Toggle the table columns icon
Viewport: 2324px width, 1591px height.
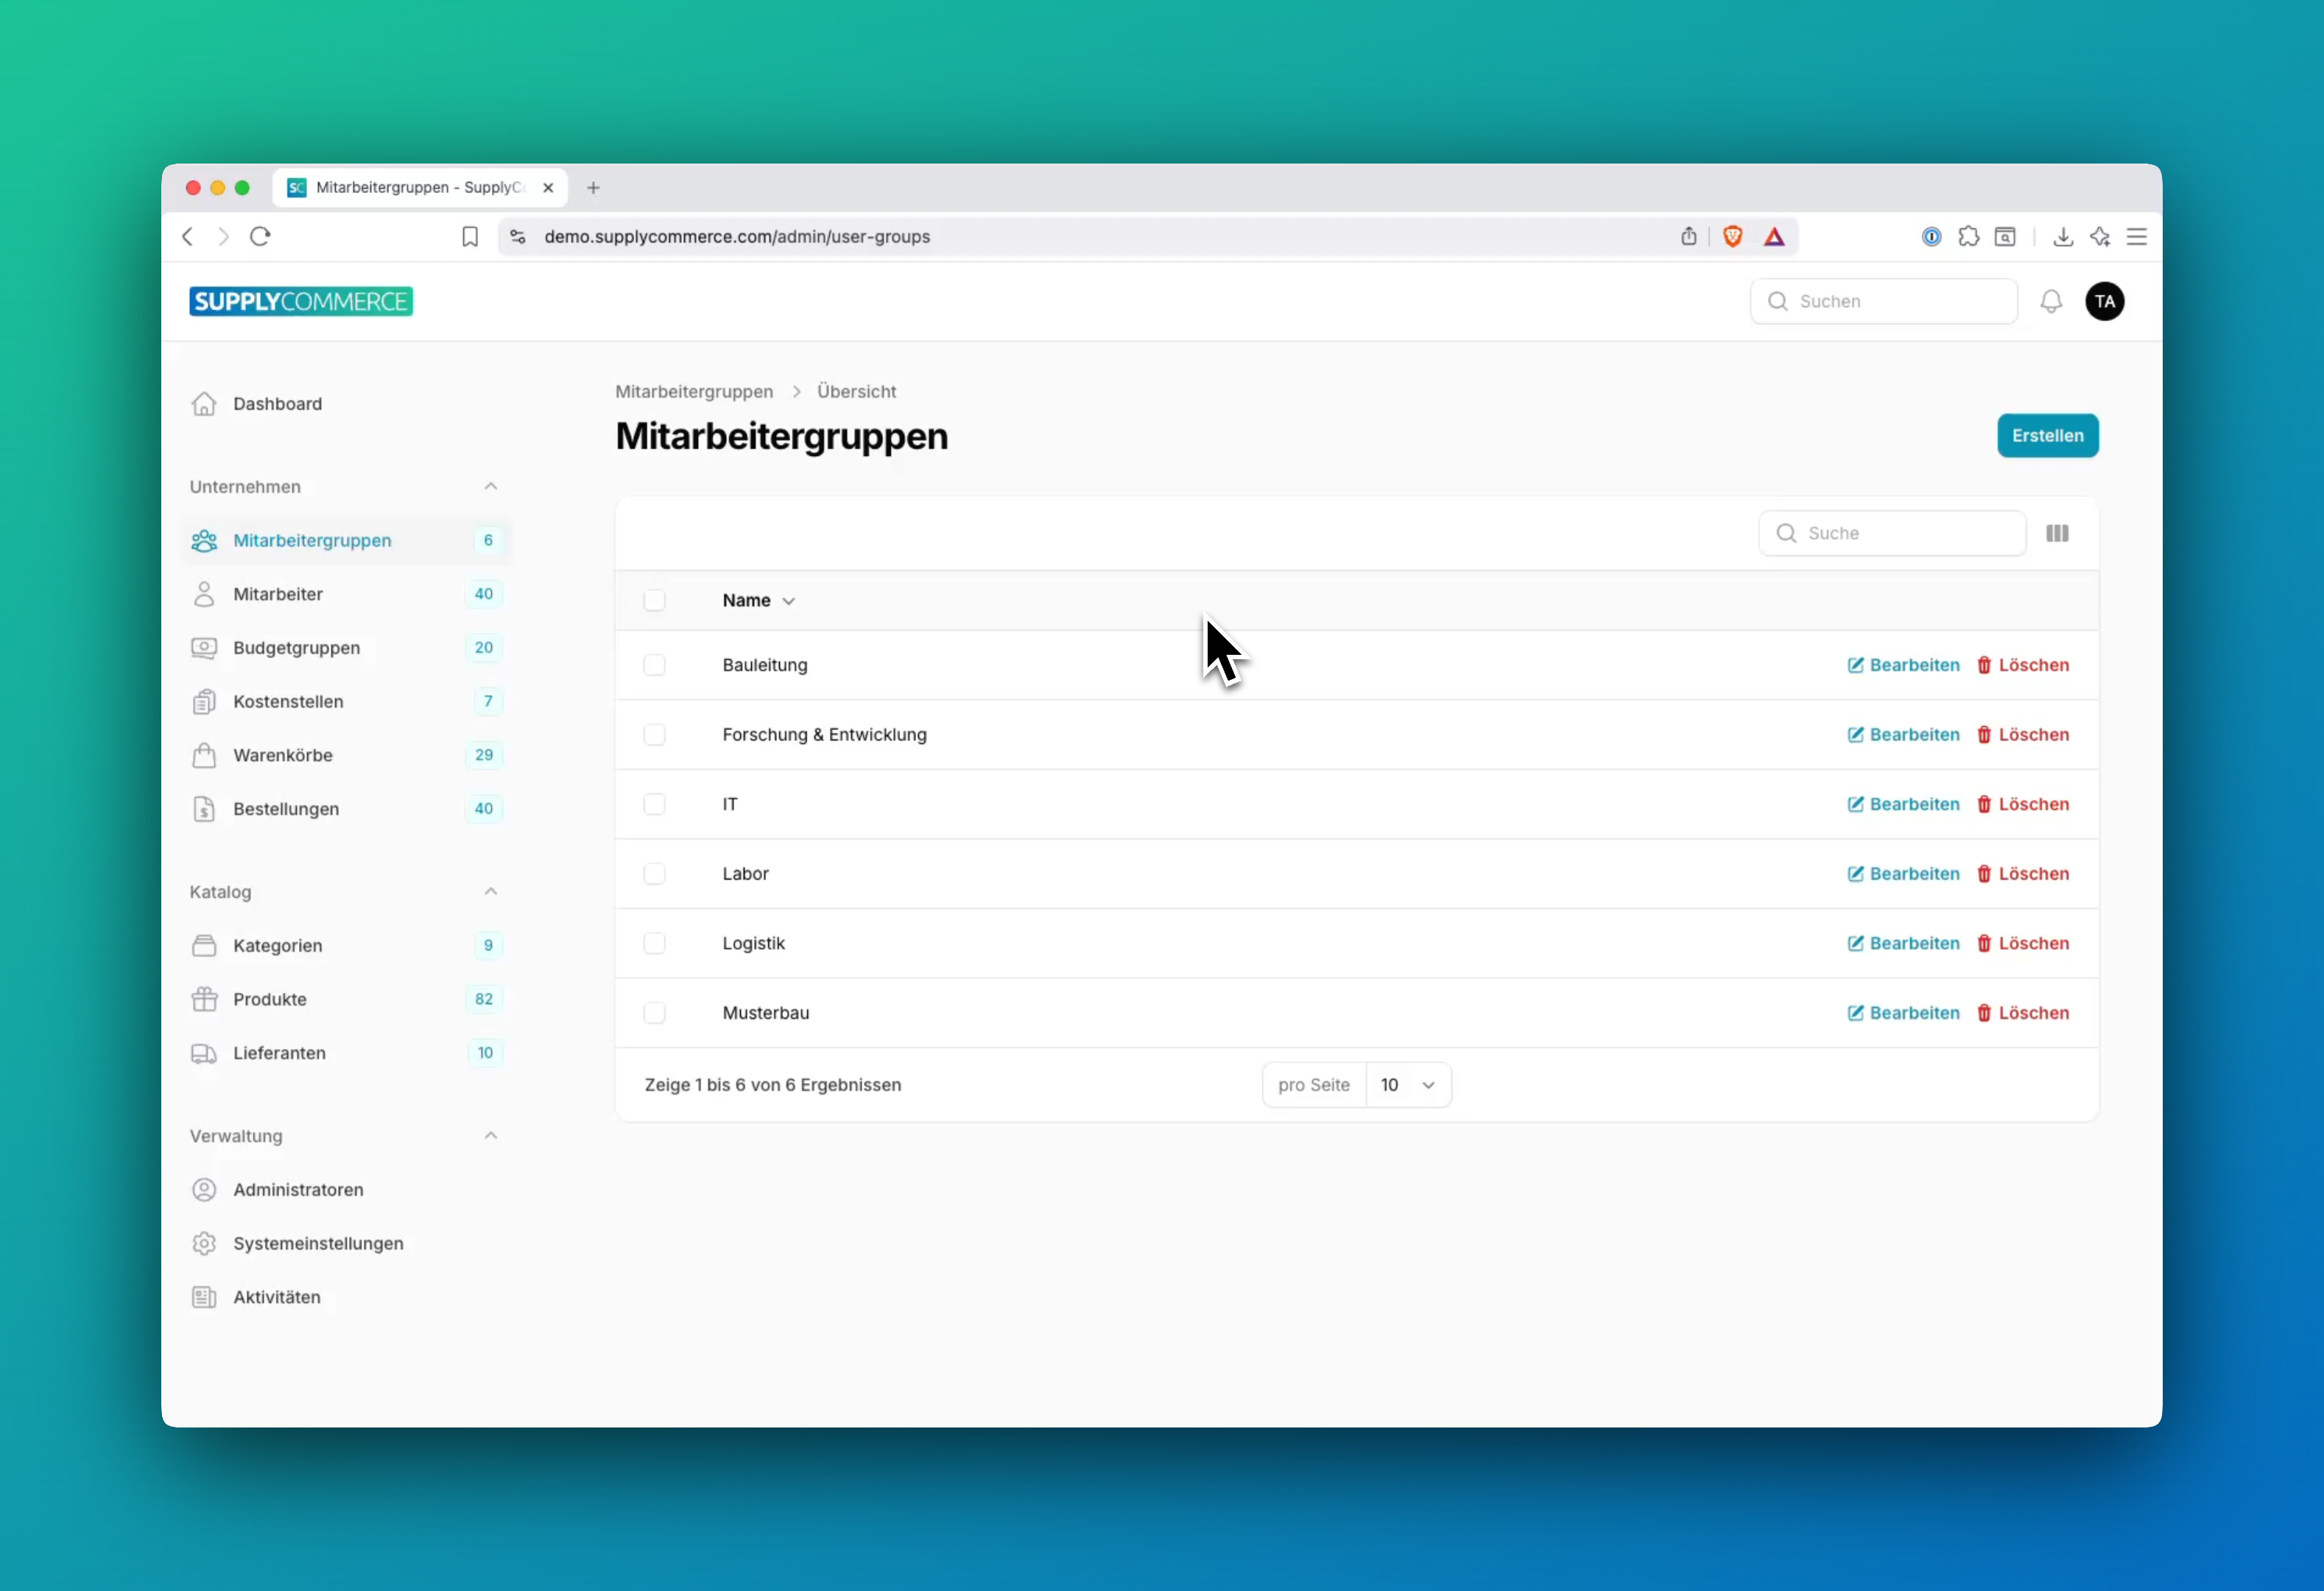pyautogui.click(x=2057, y=533)
